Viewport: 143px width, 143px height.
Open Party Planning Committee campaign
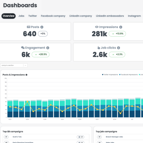[23, 142]
